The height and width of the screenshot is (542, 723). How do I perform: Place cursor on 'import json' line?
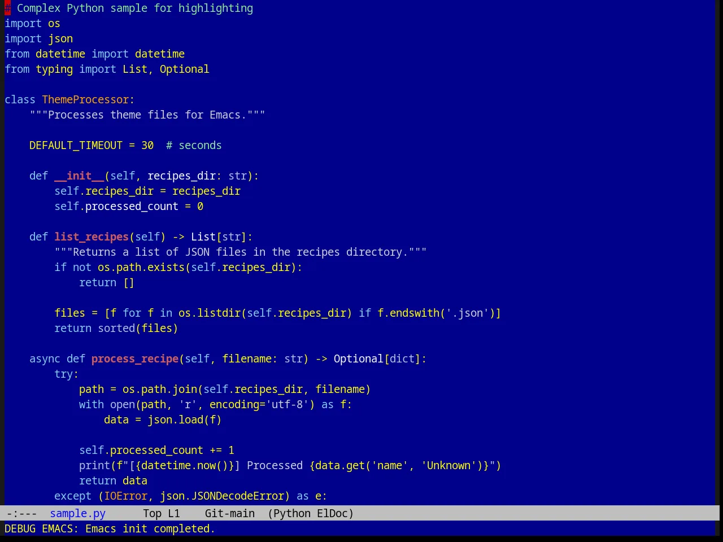(x=38, y=38)
